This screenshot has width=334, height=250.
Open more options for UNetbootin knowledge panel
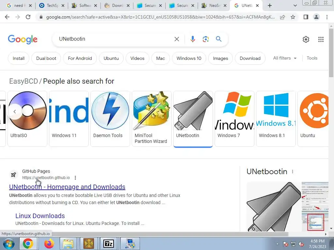293,172
